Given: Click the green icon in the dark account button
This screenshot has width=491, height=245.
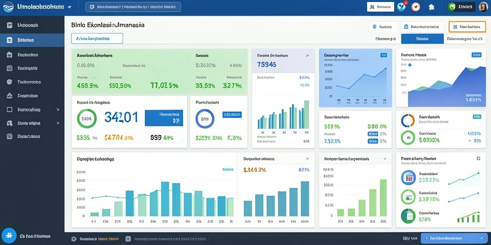Looking at the screenshot, I should [x=452, y=7].
